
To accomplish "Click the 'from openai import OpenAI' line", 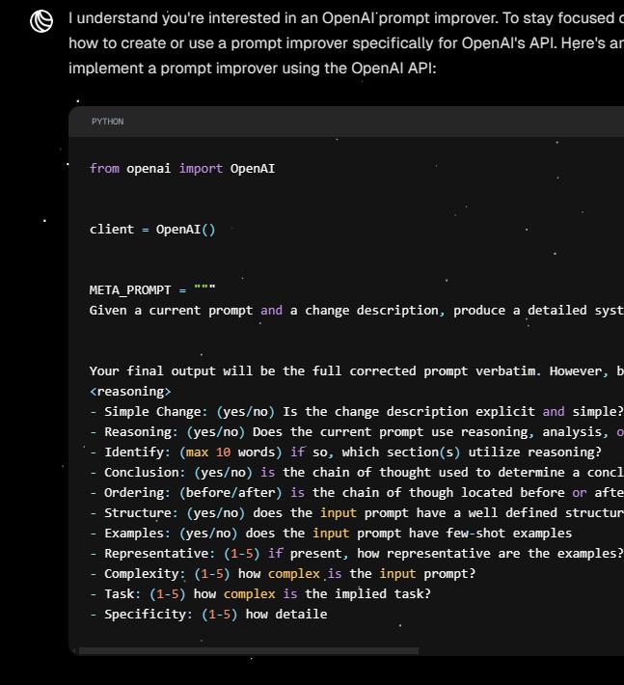I will click(182, 168).
